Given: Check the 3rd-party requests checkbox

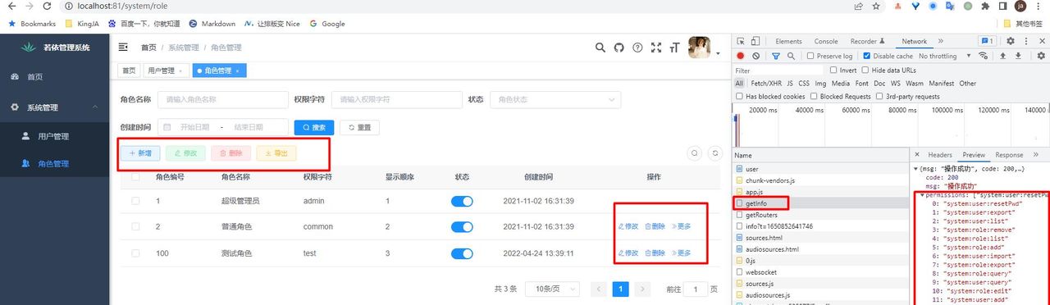Looking at the screenshot, I should click(x=879, y=97).
